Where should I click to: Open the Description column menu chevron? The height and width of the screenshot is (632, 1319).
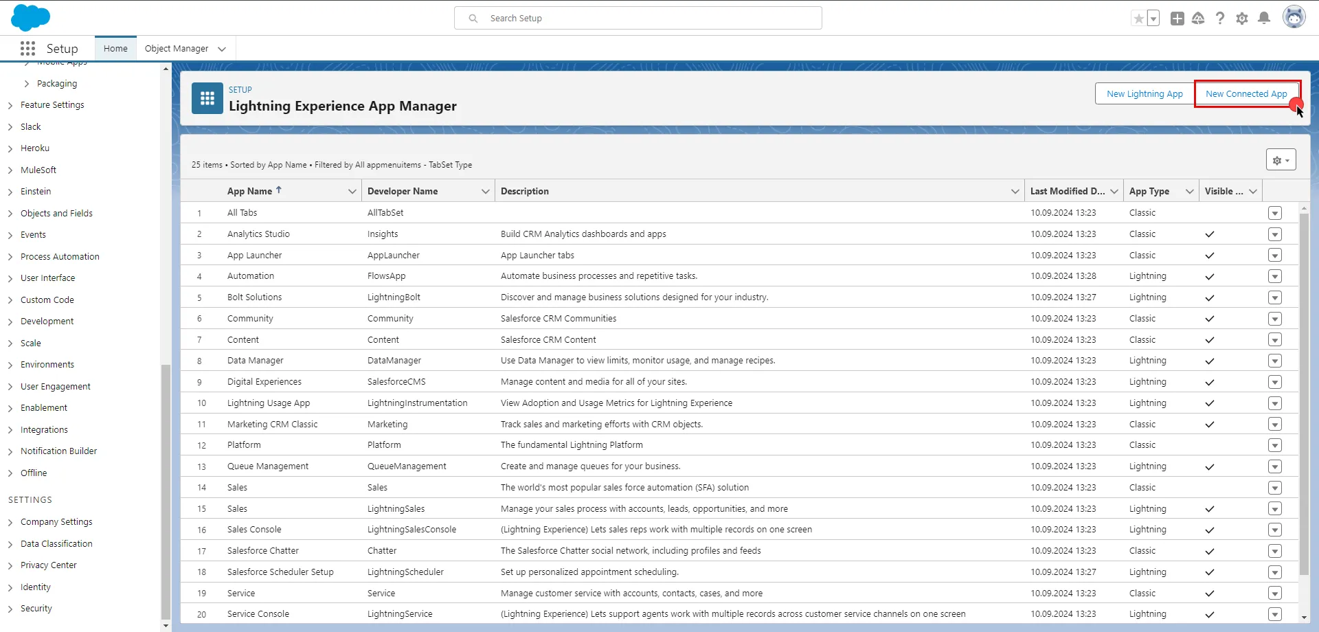click(x=1015, y=192)
